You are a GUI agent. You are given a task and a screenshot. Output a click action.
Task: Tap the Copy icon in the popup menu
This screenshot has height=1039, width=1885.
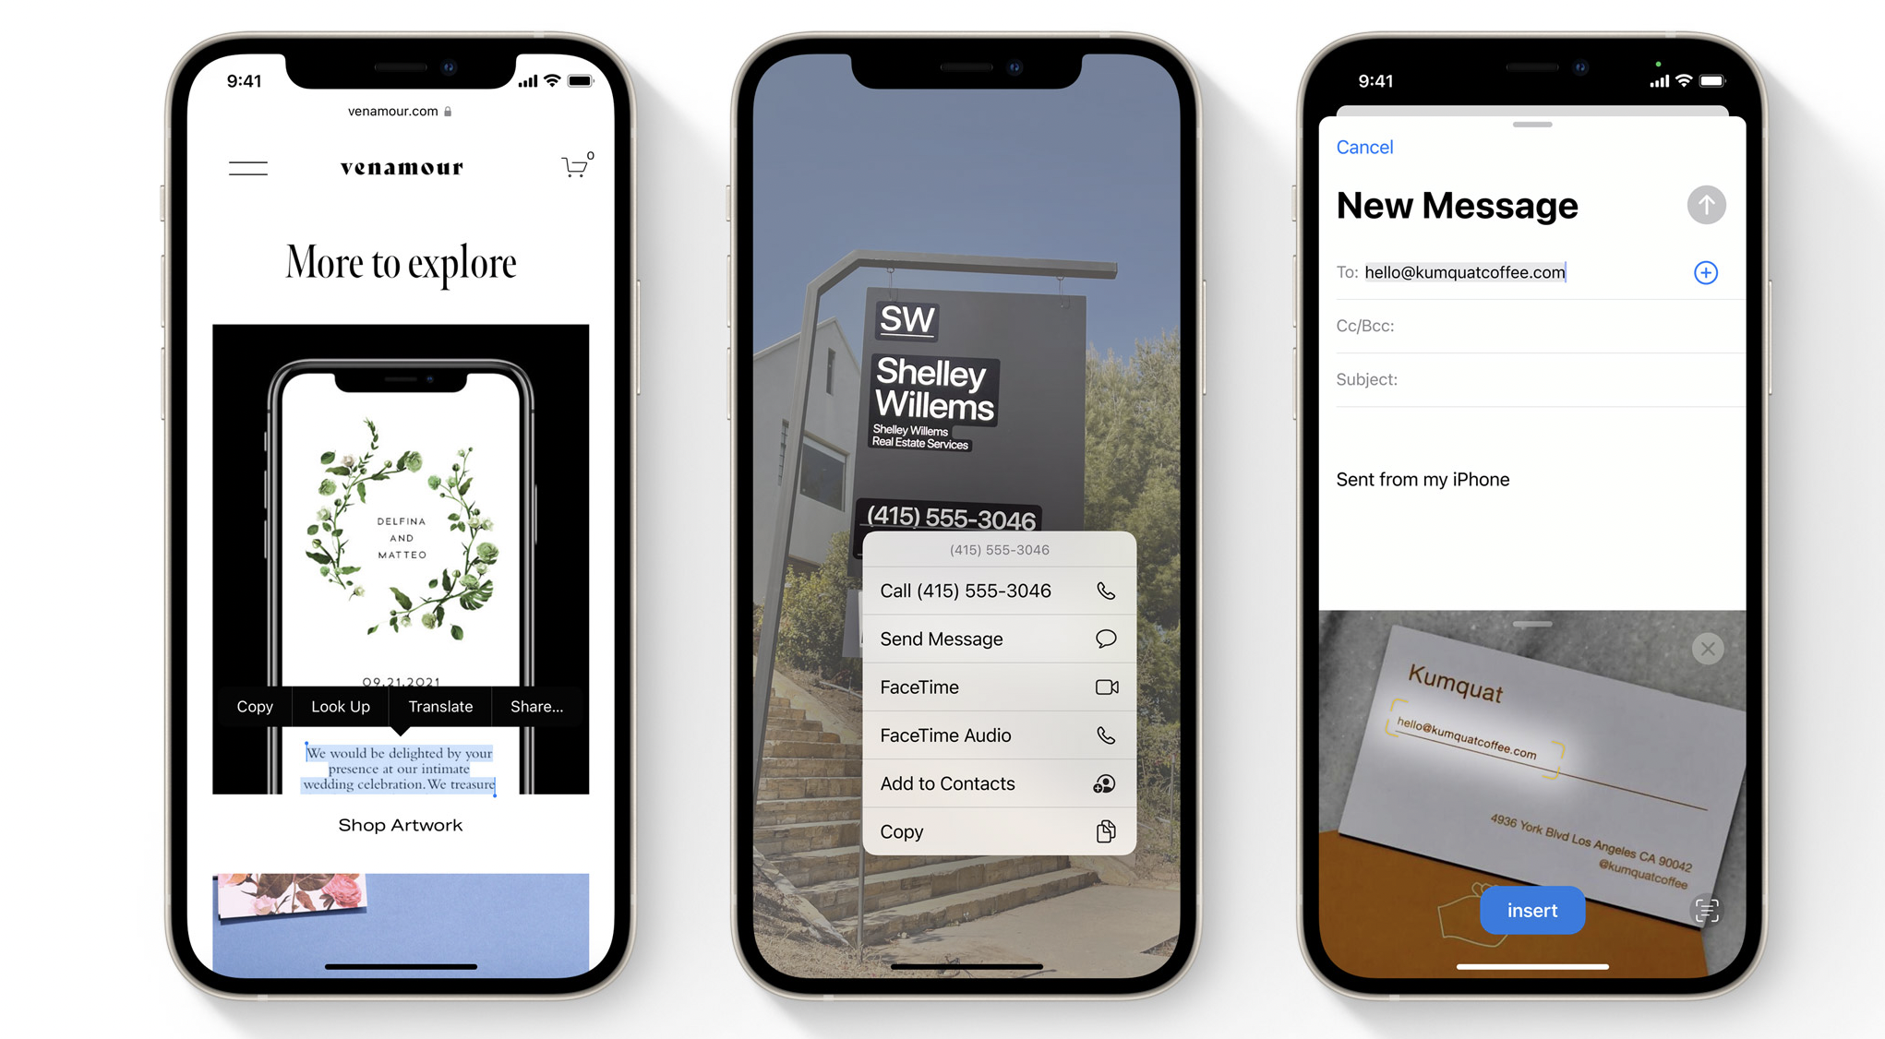[1102, 833]
